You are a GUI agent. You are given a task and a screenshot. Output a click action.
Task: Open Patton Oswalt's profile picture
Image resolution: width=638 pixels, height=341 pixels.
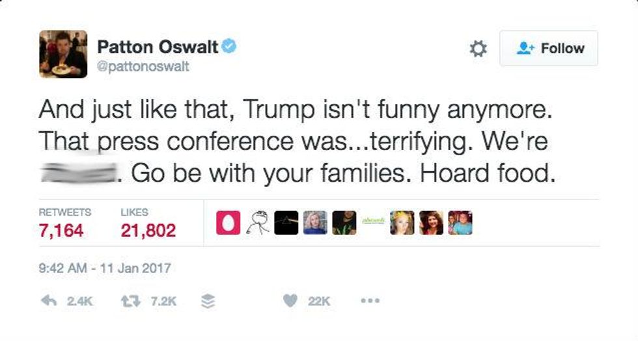[x=63, y=53]
